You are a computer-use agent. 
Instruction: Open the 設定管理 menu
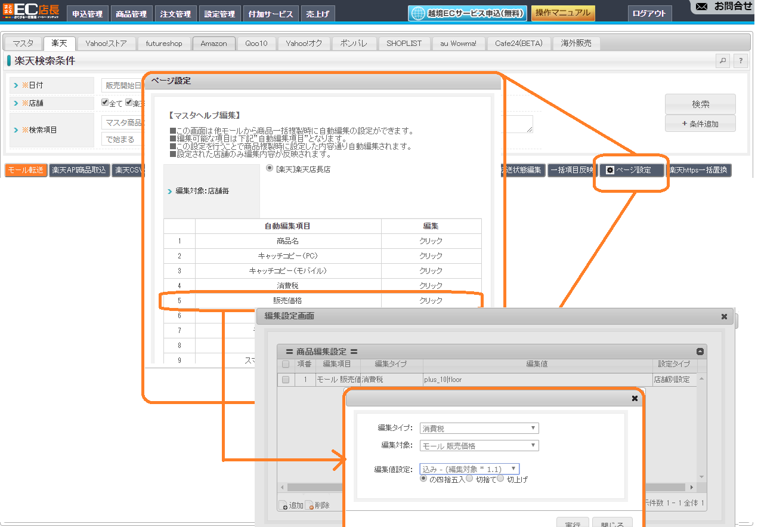[x=219, y=14]
